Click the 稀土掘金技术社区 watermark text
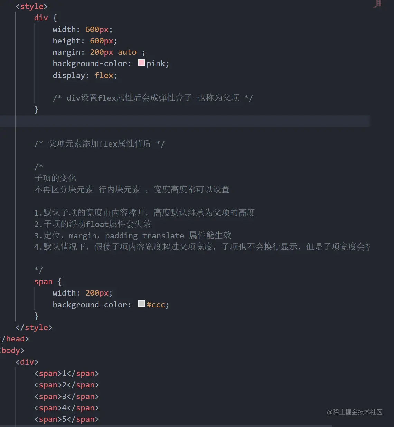 pos(355,412)
